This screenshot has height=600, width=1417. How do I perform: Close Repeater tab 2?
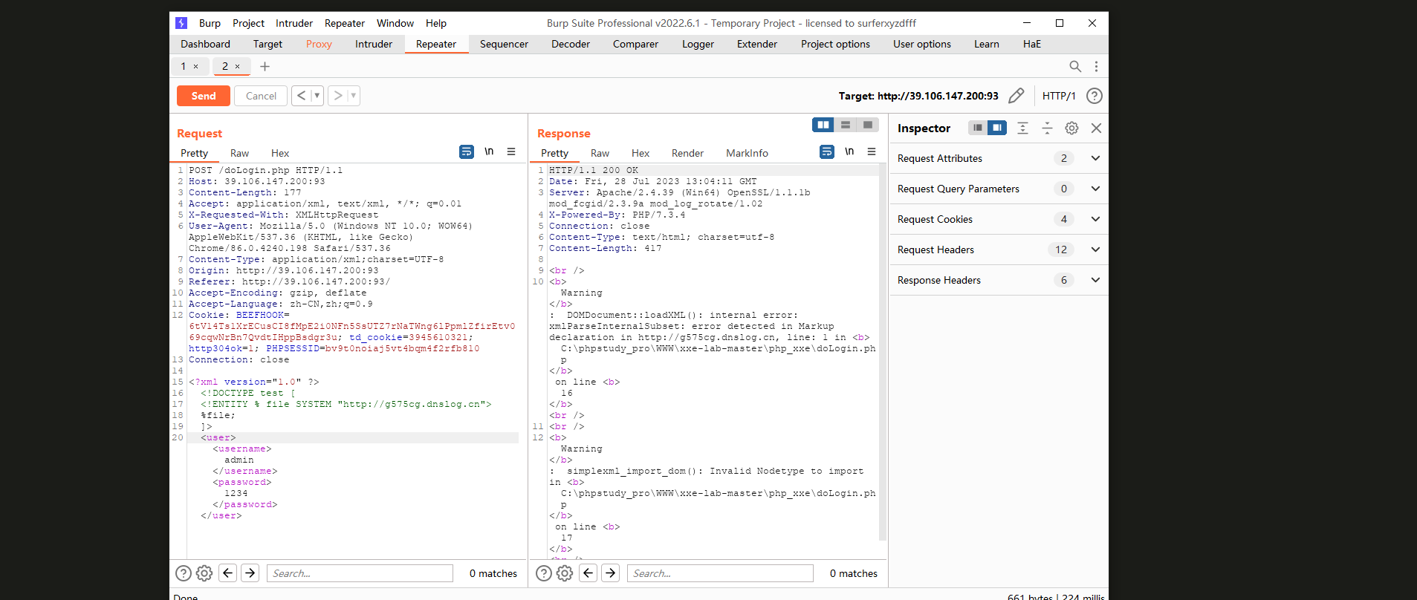click(x=238, y=67)
